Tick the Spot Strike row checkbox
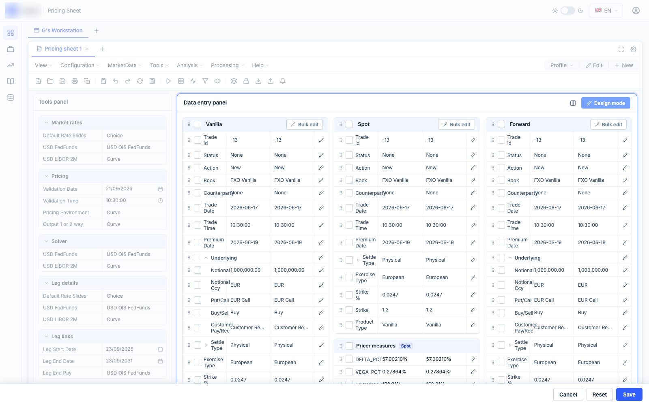 [x=349, y=310]
